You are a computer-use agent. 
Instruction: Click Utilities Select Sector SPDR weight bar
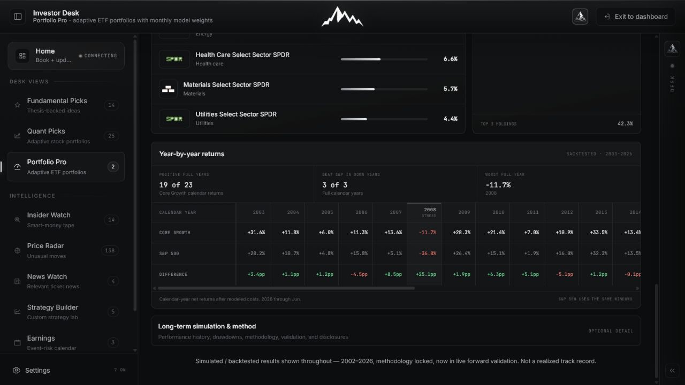tap(384, 119)
